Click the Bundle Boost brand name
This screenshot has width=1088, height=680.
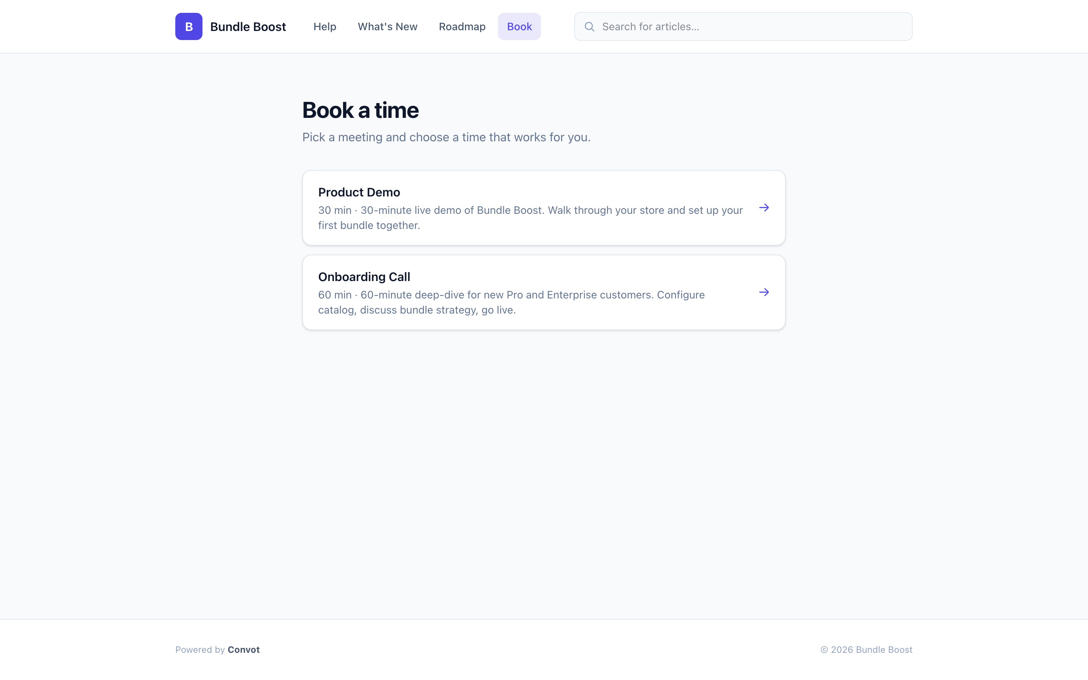[x=248, y=26]
